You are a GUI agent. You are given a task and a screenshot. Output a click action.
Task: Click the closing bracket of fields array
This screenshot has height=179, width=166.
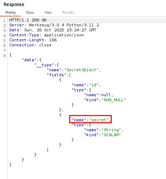[x=48, y=150]
